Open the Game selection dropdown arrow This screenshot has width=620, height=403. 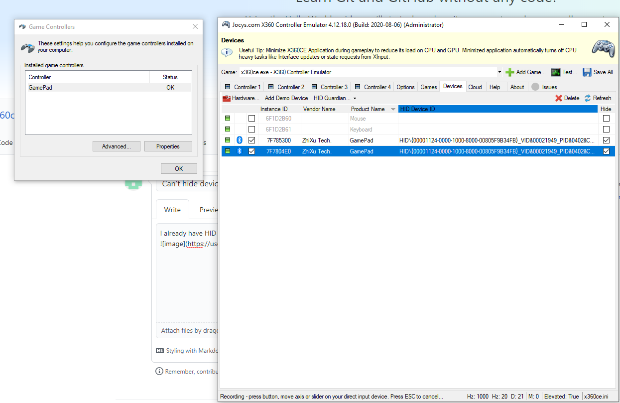(499, 72)
